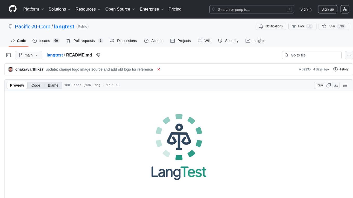The width and height of the screenshot is (353, 198).
Task: Open the langtest repository link
Action: pos(64,26)
